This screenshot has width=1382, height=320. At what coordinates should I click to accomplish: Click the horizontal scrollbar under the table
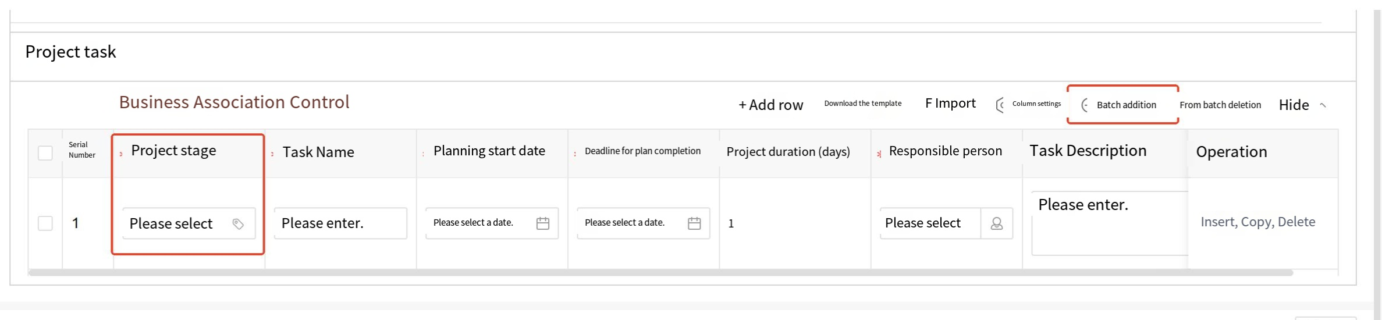[x=660, y=273]
